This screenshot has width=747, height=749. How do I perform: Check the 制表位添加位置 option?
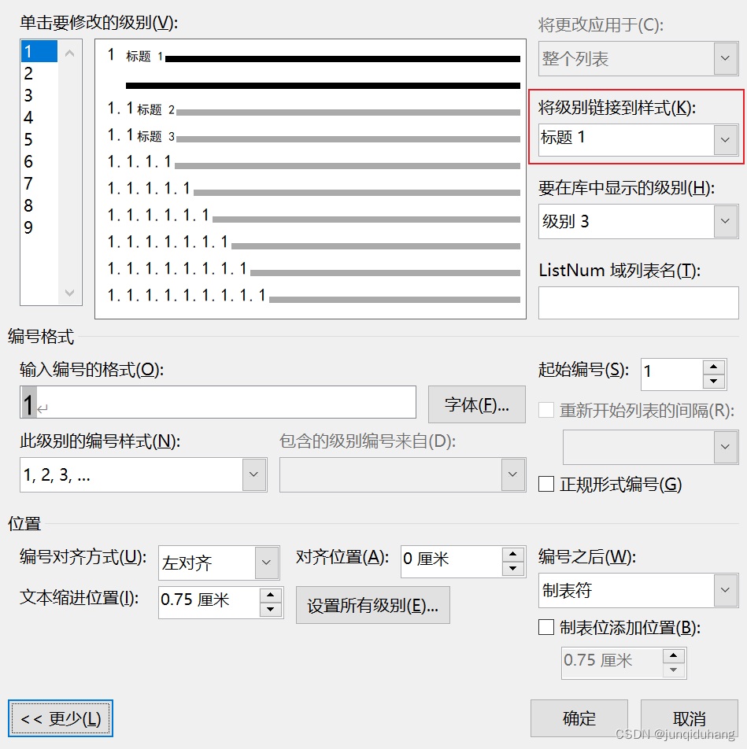click(x=547, y=627)
